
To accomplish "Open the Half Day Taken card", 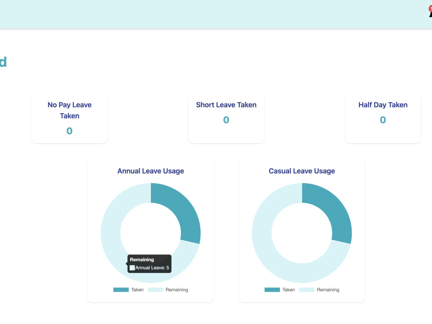I will click(x=383, y=118).
